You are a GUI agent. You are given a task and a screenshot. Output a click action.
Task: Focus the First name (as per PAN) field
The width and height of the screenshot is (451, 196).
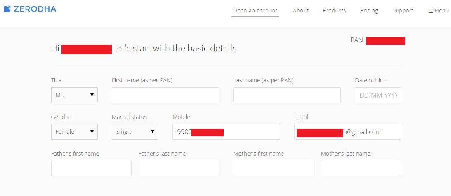165,95
